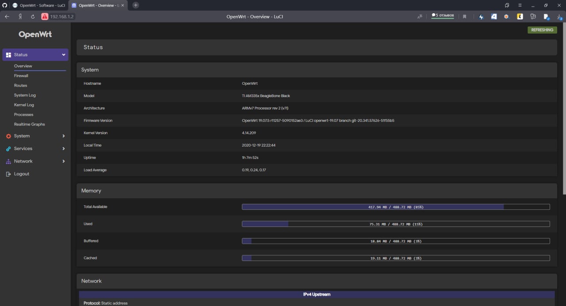Click the lightning bolt turbo icon
The width and height of the screenshot is (566, 306).
482,16
